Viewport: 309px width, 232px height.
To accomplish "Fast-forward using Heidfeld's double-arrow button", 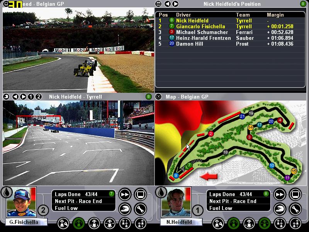I will click(280, 194).
